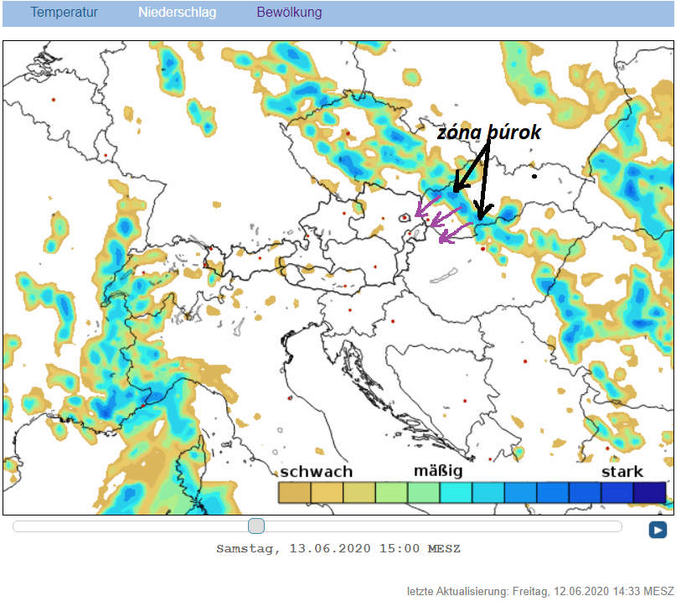Click the first tan swatch under 'schwach'
The image size is (681, 601).
(295, 492)
